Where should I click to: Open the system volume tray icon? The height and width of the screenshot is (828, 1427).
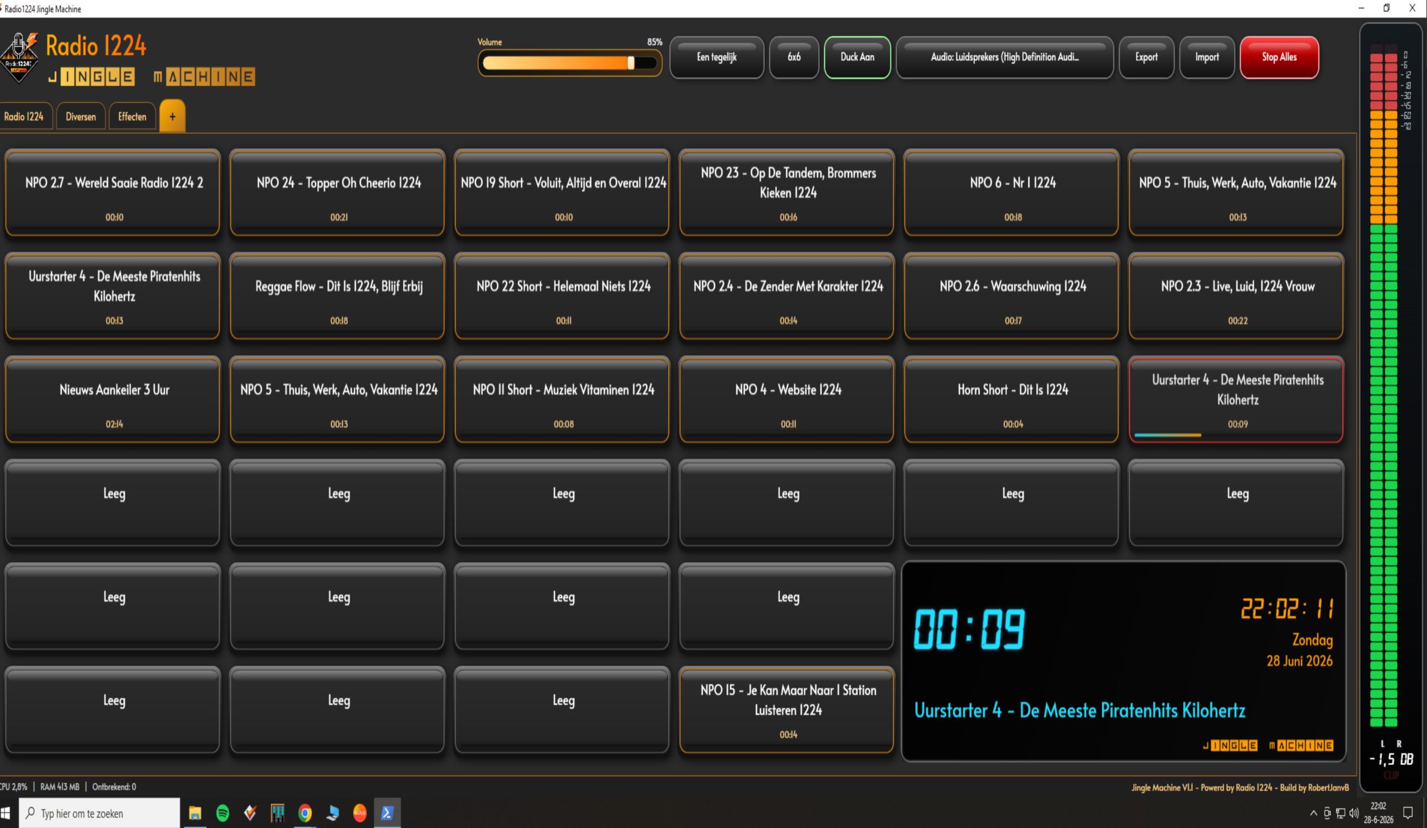(1353, 814)
